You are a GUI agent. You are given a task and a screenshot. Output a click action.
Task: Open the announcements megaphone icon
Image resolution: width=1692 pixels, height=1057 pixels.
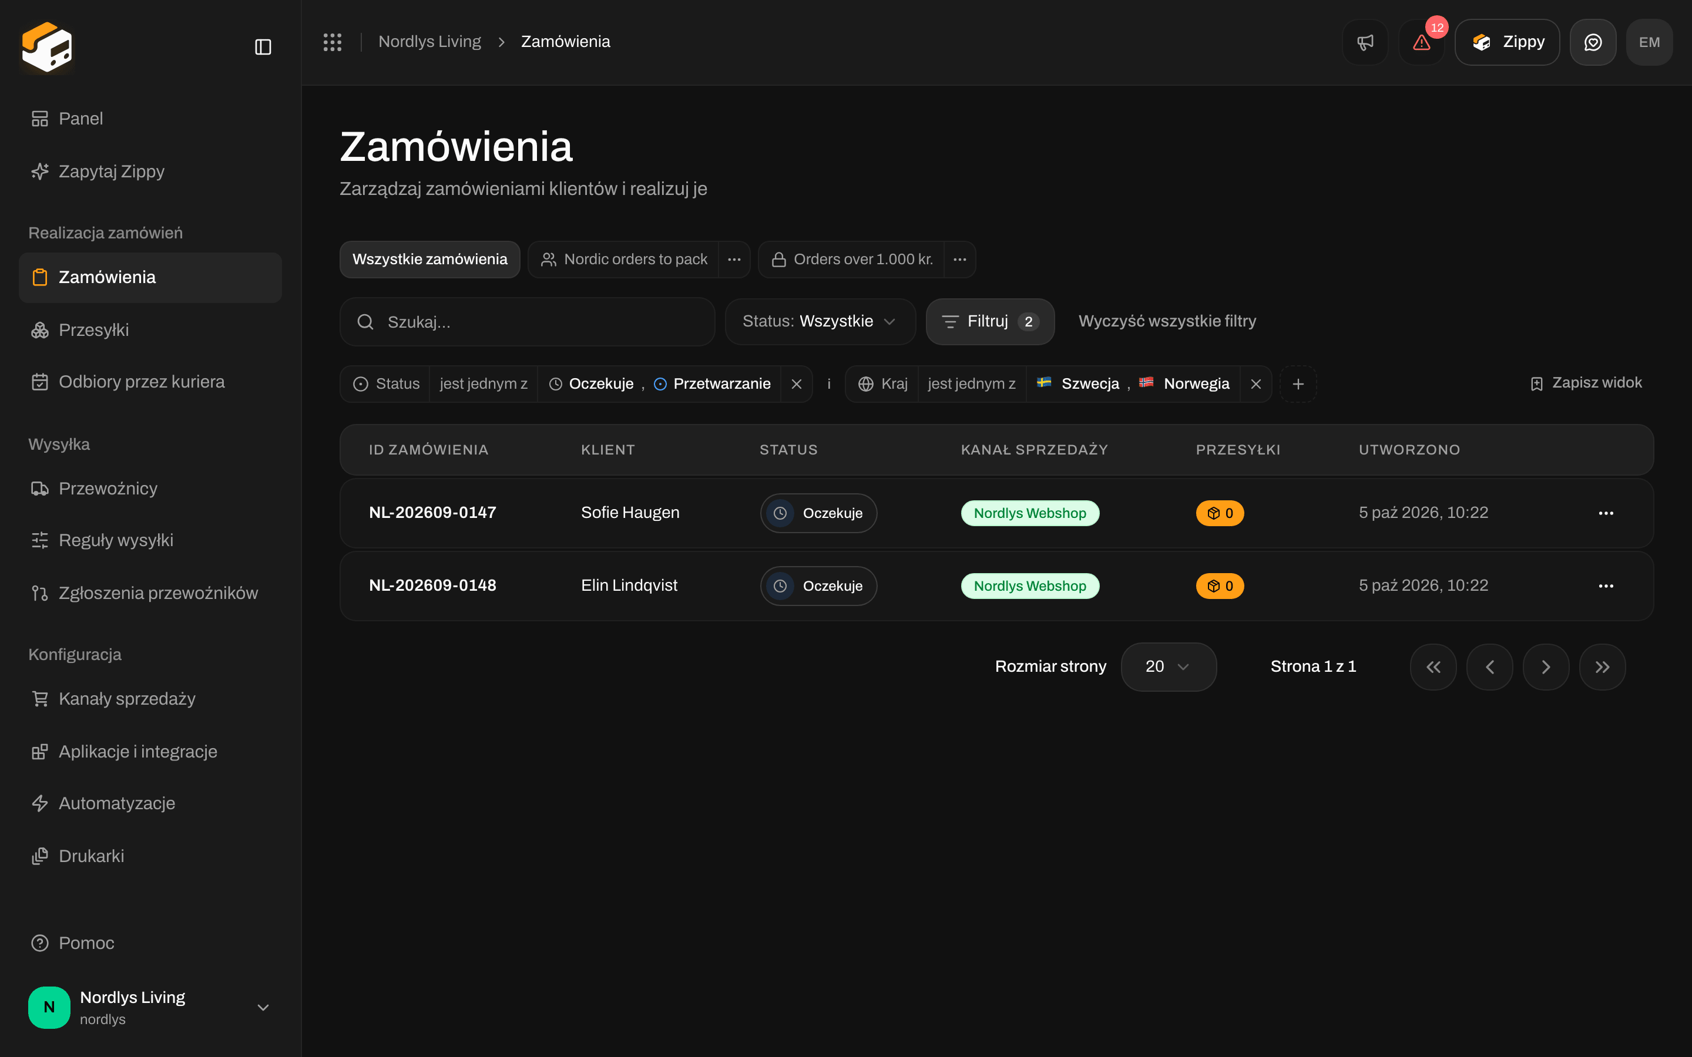click(x=1365, y=42)
